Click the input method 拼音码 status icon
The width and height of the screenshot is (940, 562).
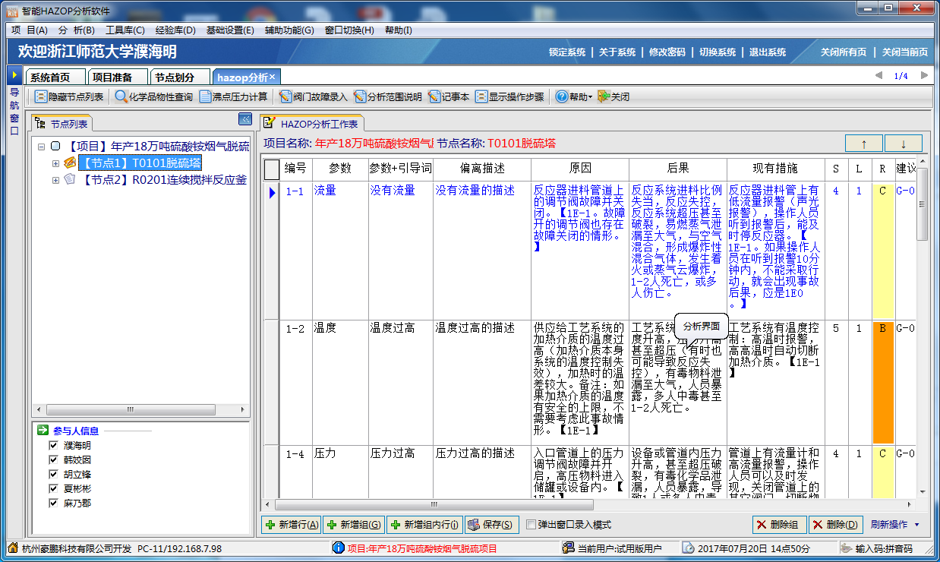[x=846, y=548]
